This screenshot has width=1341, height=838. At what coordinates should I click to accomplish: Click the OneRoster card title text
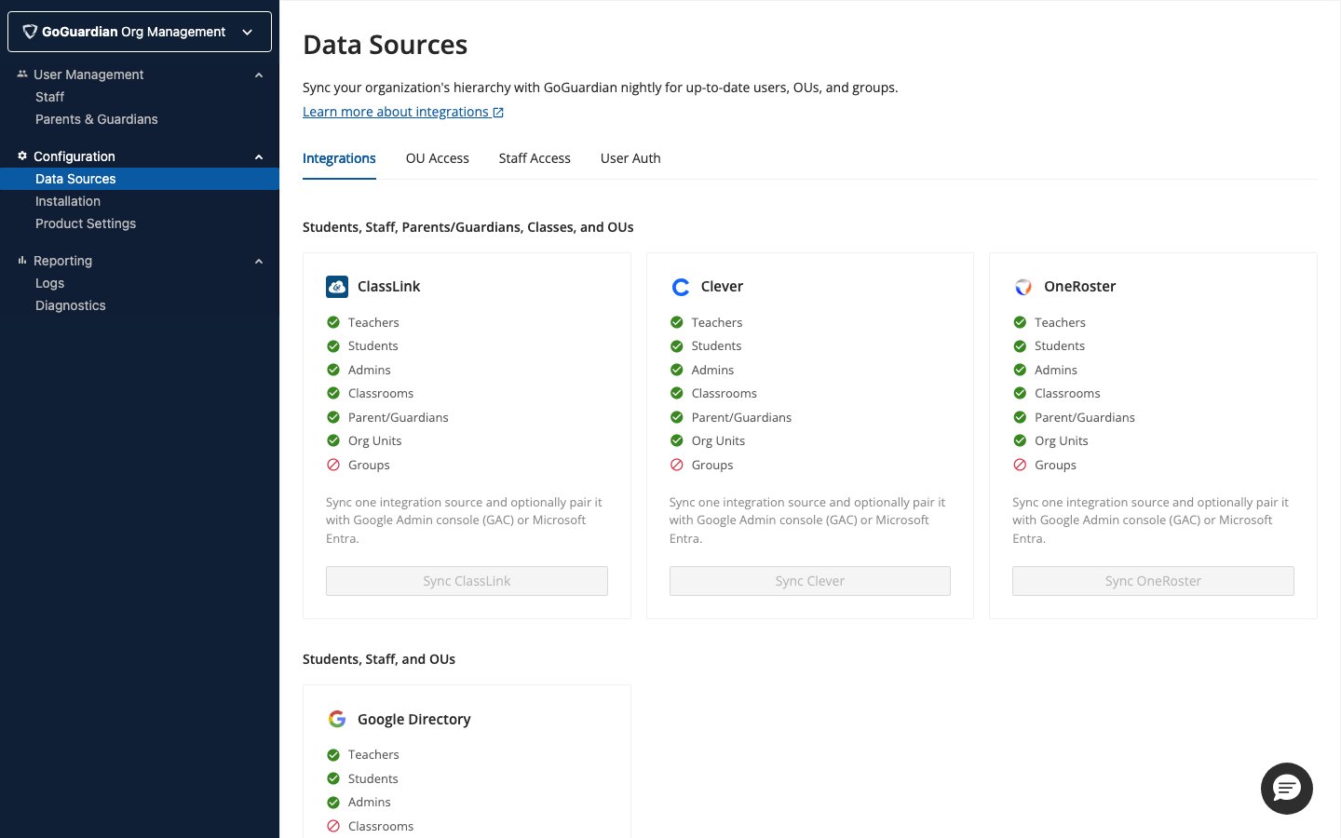click(1079, 287)
